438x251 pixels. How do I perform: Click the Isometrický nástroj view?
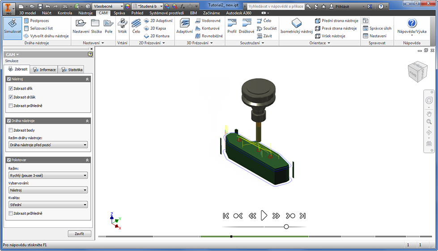click(296, 26)
